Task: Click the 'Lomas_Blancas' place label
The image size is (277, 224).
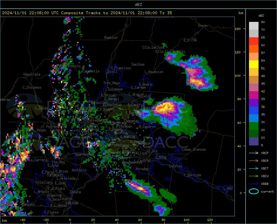Action: [194, 149]
